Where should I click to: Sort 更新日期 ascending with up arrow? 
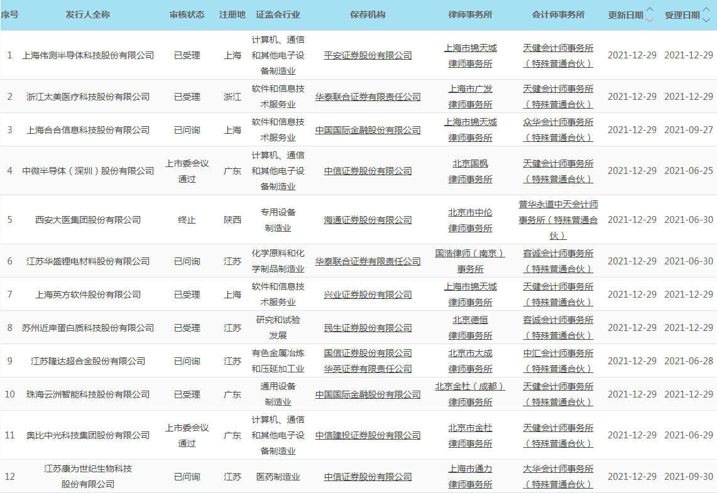(x=650, y=10)
